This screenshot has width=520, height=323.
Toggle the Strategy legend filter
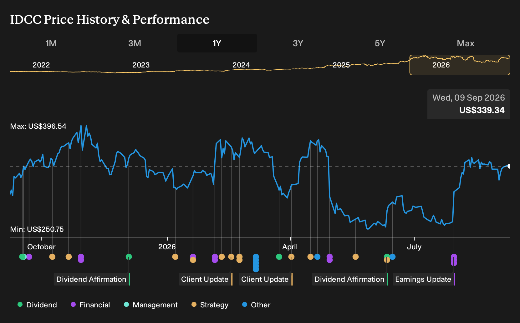click(210, 305)
